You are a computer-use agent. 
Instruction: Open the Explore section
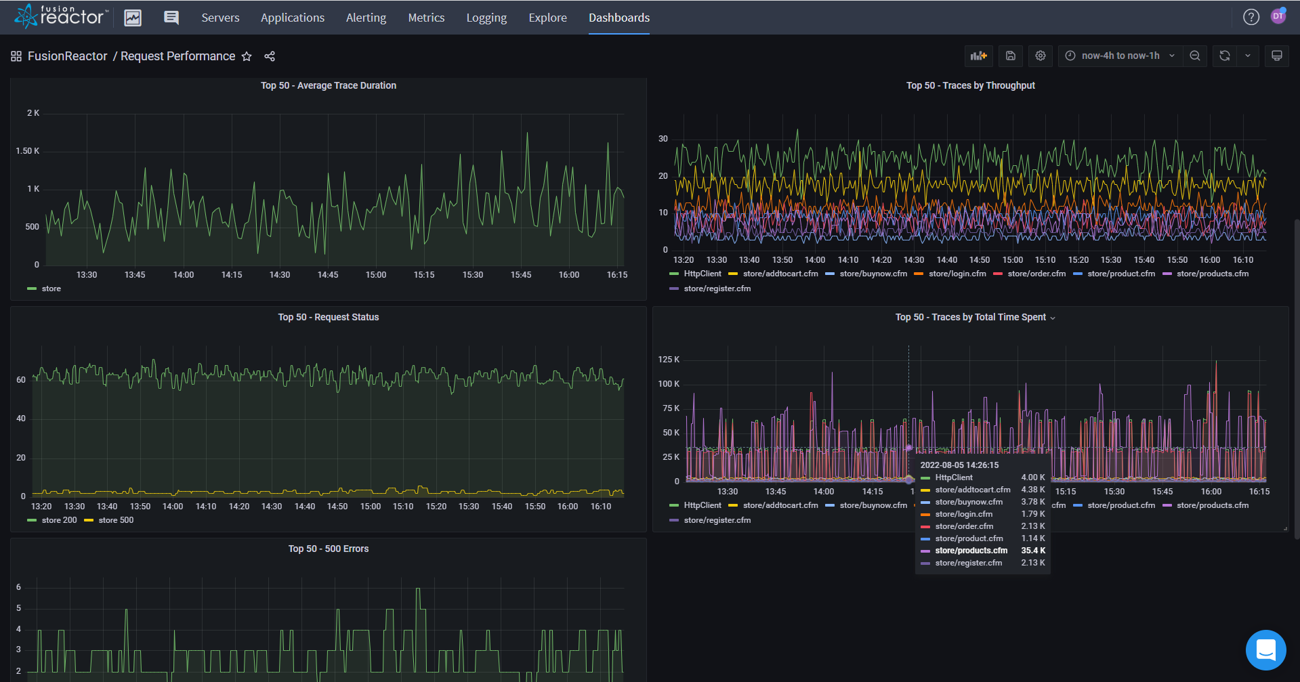pos(547,18)
